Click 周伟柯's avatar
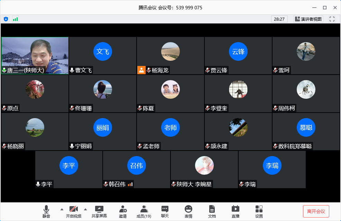341x221 pixels. pos(306,89)
